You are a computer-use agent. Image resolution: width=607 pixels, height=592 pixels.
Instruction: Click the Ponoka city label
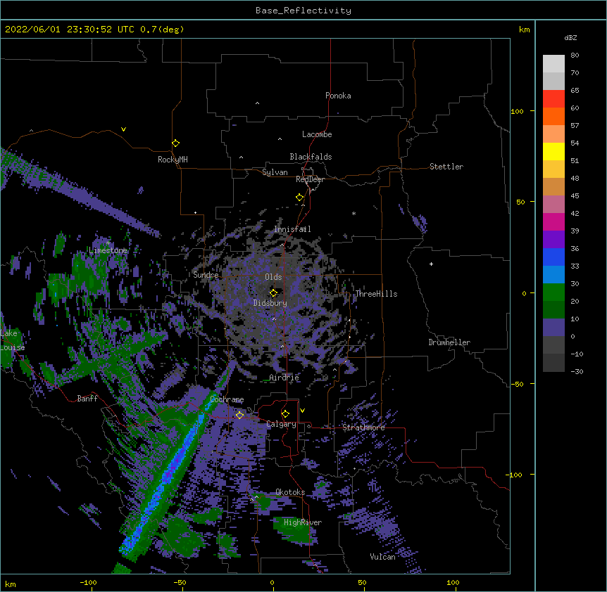click(338, 96)
